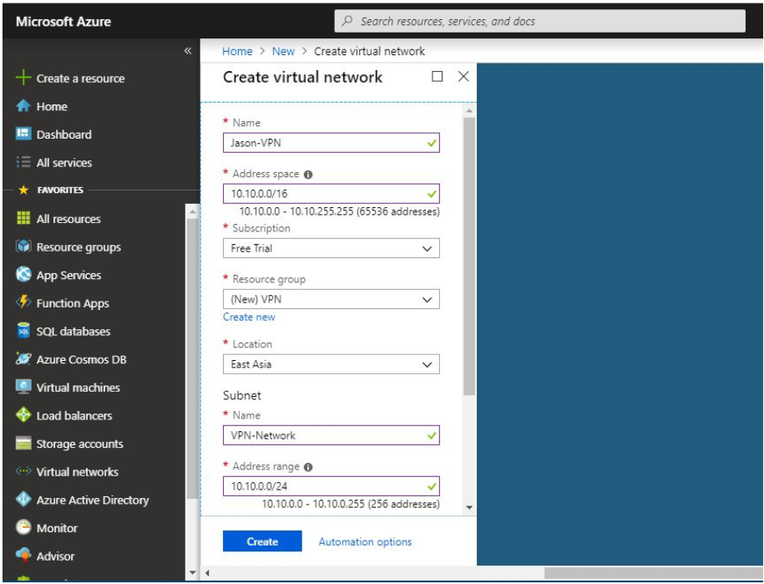Click the form blade scroll up arrow
Image resolution: width=764 pixels, height=584 pixels.
point(469,111)
